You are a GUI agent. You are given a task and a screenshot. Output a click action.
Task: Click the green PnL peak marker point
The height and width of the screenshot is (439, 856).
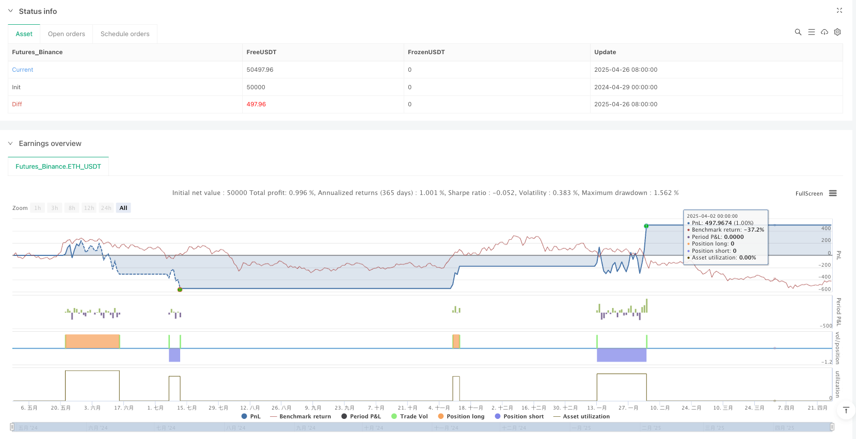tap(646, 226)
